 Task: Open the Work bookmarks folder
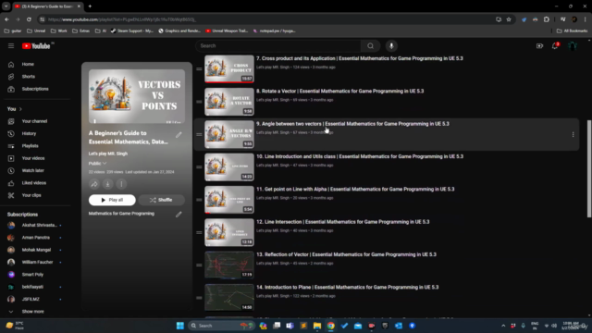tap(59, 31)
